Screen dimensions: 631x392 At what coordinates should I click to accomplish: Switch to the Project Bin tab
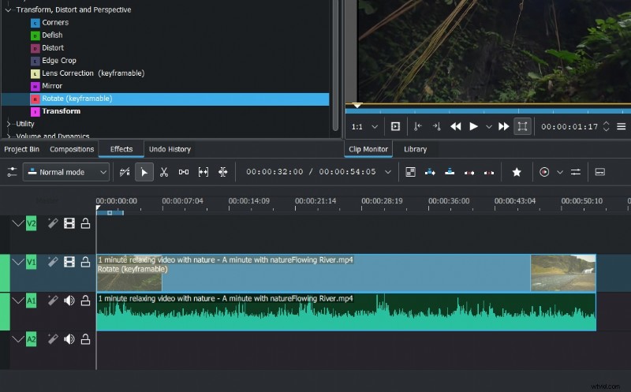click(21, 149)
